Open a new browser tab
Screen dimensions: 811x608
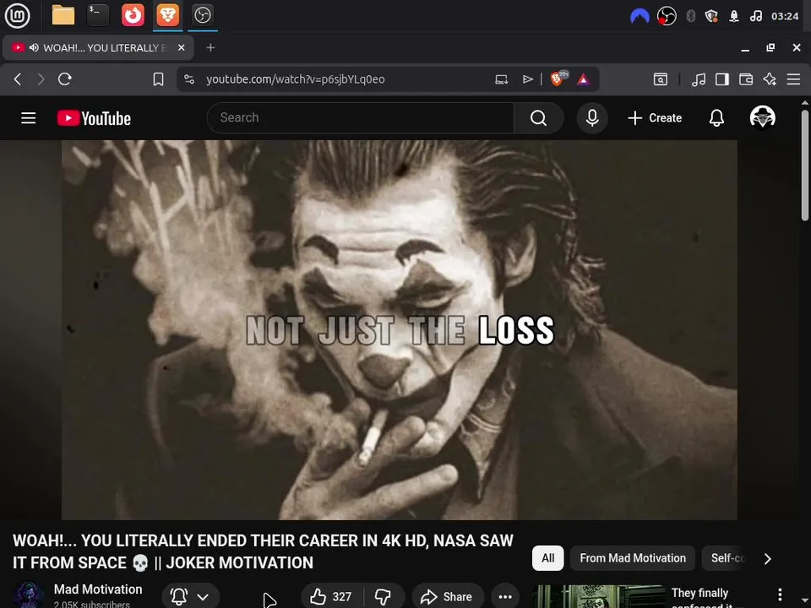pyautogui.click(x=210, y=47)
